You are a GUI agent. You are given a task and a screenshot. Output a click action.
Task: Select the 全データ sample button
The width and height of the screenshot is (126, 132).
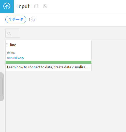click(x=16, y=20)
